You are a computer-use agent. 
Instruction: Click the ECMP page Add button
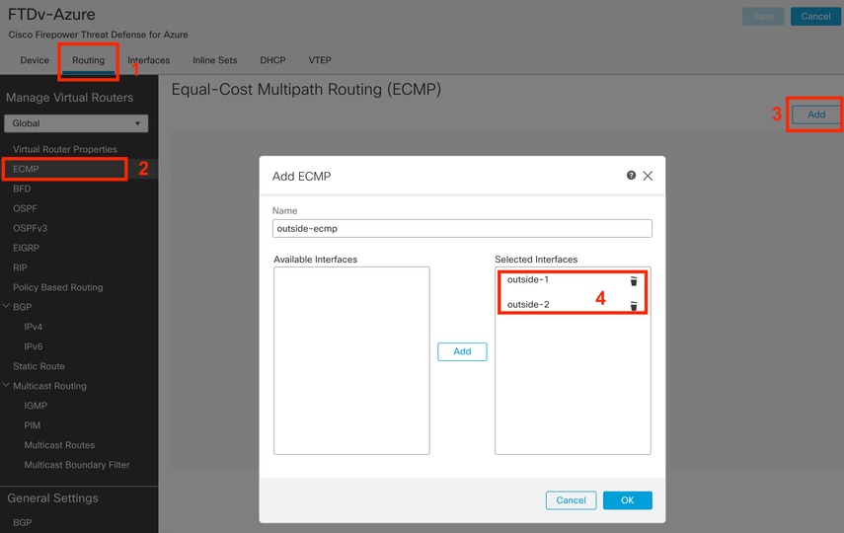coord(816,114)
